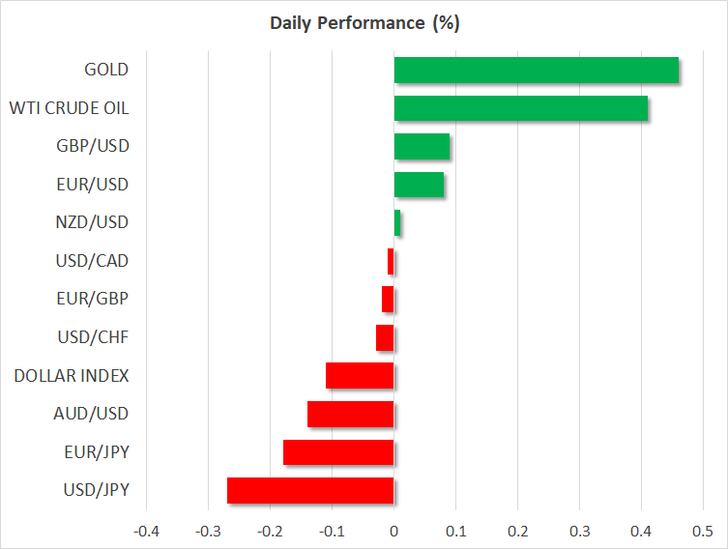Click the red EUR/JPY bar
Viewport: 728px width, 549px height.
pos(338,452)
